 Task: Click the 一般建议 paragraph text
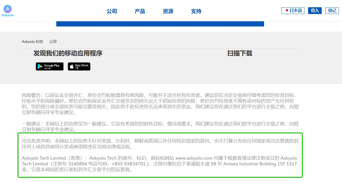tap(160, 127)
